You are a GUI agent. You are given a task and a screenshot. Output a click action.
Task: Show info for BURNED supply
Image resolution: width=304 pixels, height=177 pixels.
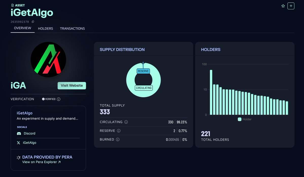pyautogui.click(x=118, y=140)
